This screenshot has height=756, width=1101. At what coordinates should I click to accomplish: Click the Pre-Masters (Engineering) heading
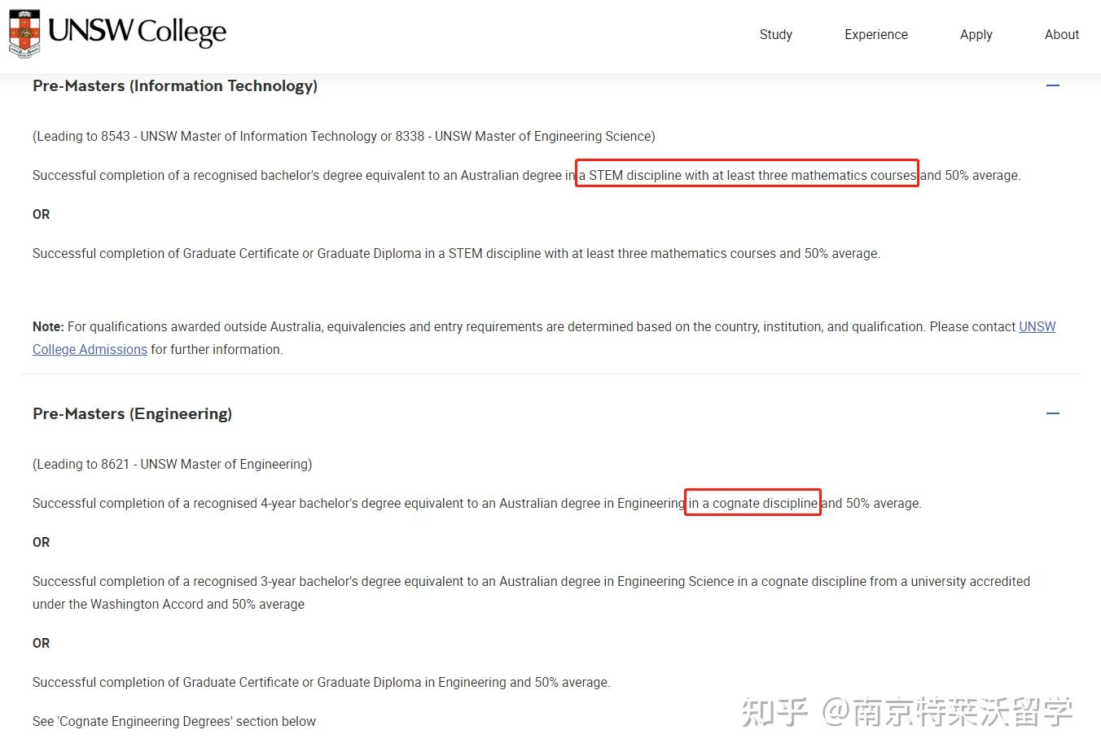click(132, 413)
